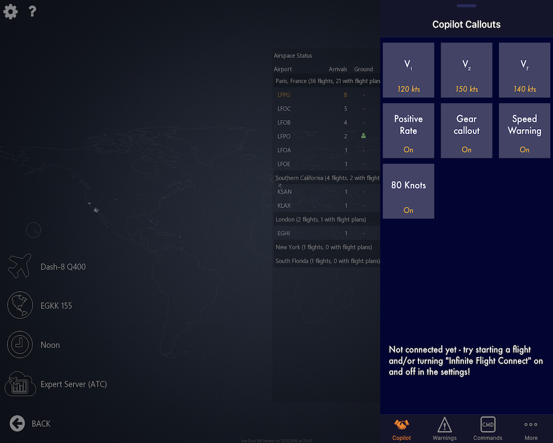Click the green controller icon for LFPO
This screenshot has width=553, height=443.
363,136
